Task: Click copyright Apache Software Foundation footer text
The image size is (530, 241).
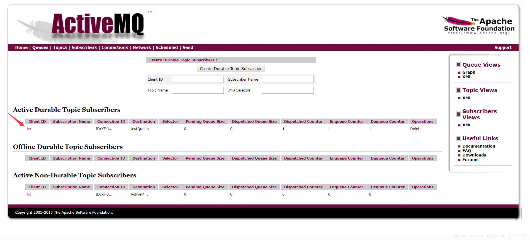Action: tap(64, 213)
